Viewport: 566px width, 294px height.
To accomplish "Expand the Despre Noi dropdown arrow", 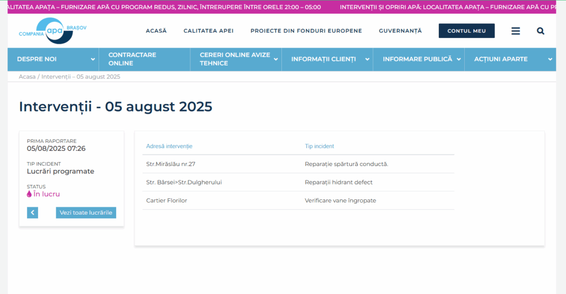I will (x=93, y=59).
